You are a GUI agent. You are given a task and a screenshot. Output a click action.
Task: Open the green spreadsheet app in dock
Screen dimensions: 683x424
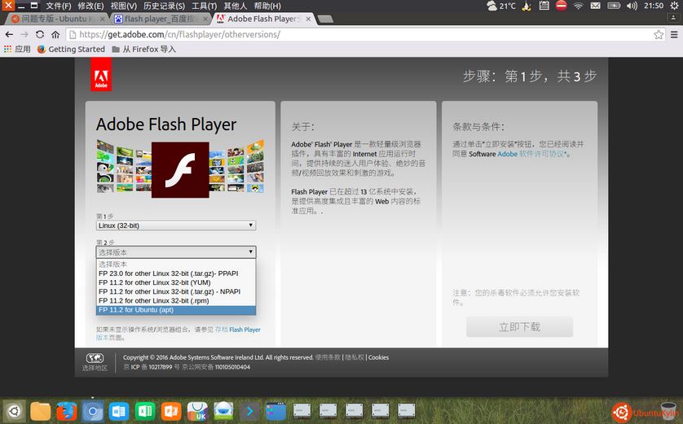click(144, 412)
